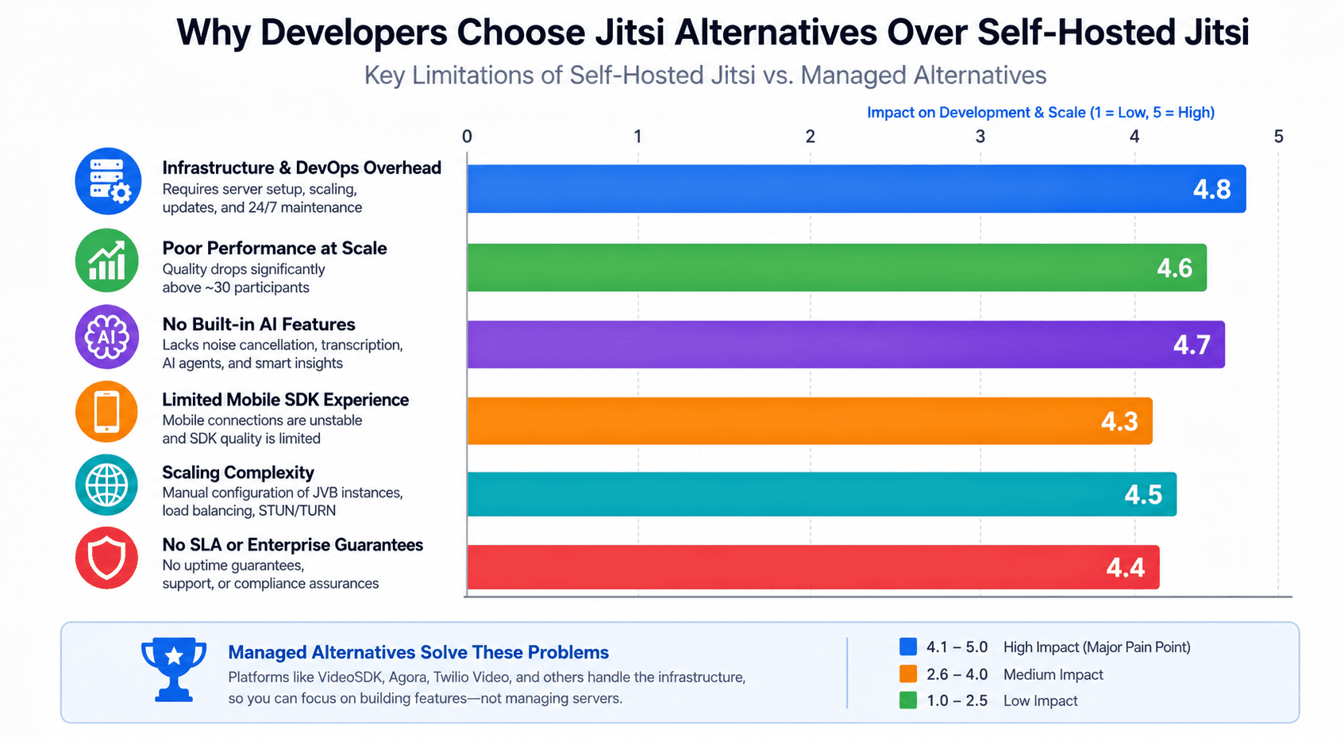
Task: Click "Managed Alternatives Solve These Problems" heading
Action: 418,652
